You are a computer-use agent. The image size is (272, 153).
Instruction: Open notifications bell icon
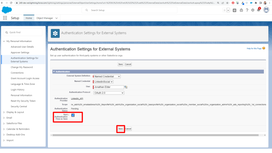click(x=258, y=10)
